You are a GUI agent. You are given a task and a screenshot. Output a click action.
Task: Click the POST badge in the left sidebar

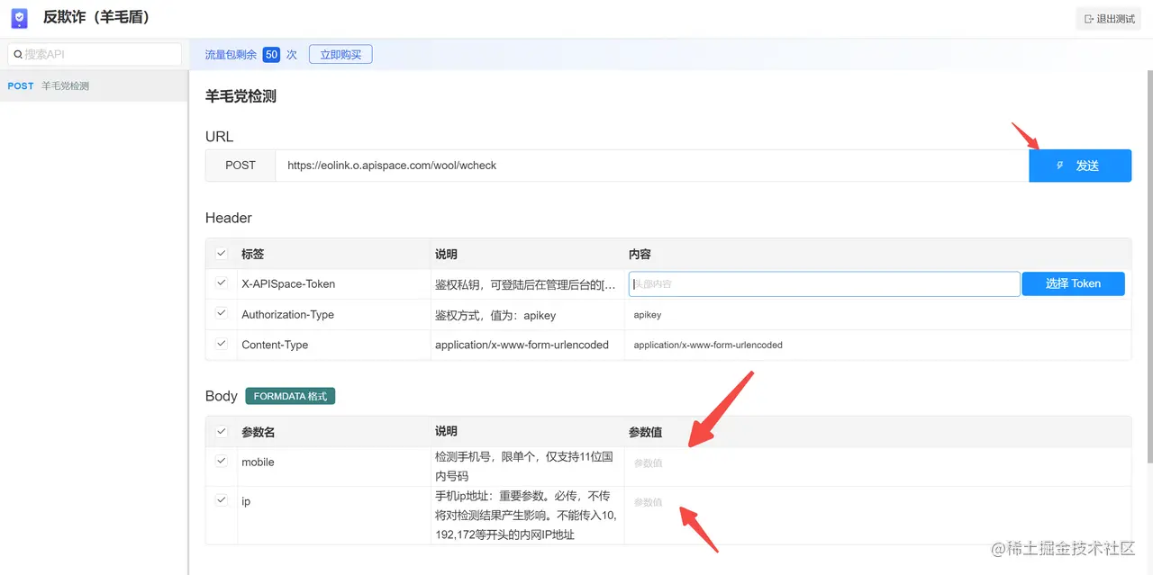point(20,85)
